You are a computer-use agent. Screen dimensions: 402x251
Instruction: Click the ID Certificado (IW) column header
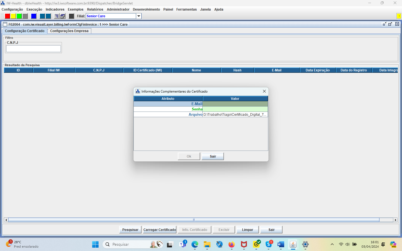coord(148,70)
